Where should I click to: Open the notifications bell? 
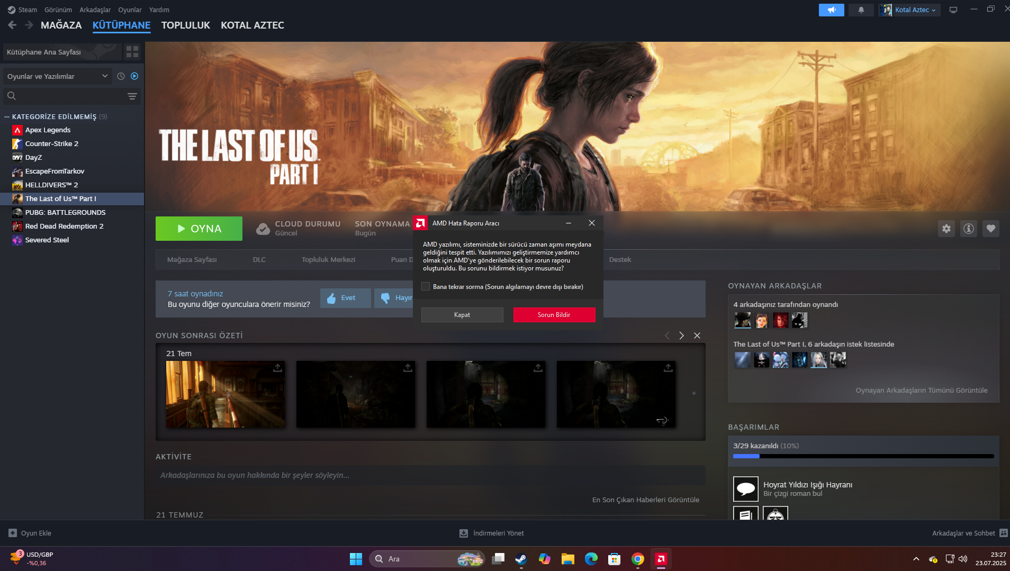coord(861,10)
